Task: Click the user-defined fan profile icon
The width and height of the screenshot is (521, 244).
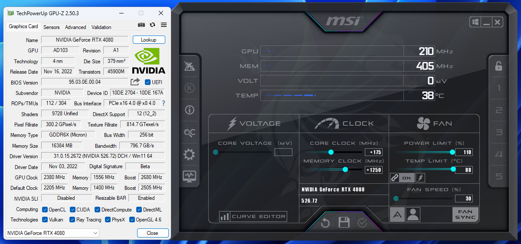Action: click(x=413, y=214)
